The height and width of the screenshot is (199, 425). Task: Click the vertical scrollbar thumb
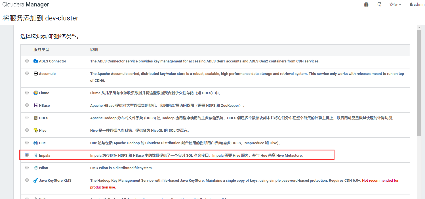click(419, 83)
